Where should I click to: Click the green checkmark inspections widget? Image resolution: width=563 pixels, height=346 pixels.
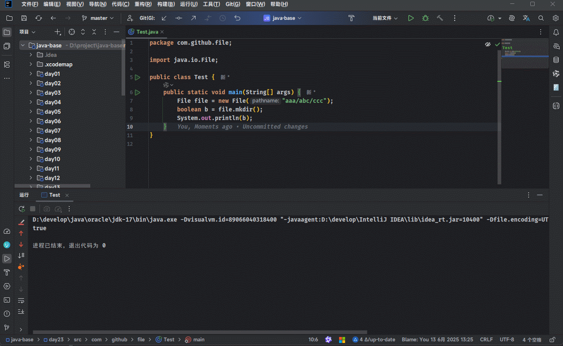click(x=498, y=44)
